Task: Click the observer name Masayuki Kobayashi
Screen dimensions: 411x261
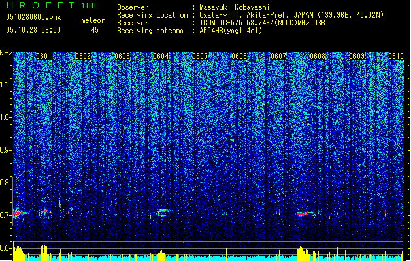Action: pyautogui.click(x=234, y=7)
